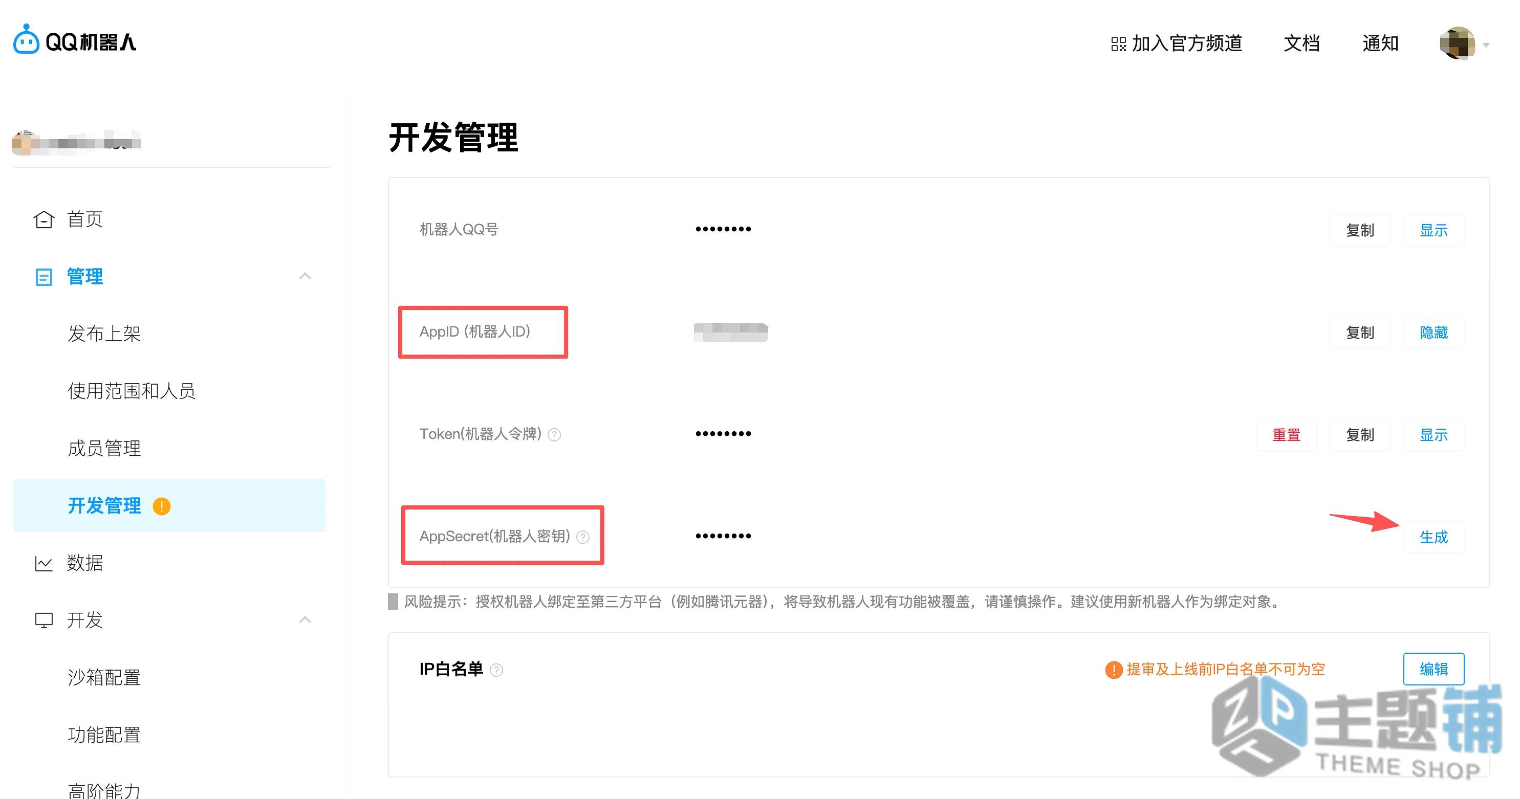Image resolution: width=1520 pixels, height=799 pixels.
Task: Click the 开发管理 page heading
Action: (453, 138)
